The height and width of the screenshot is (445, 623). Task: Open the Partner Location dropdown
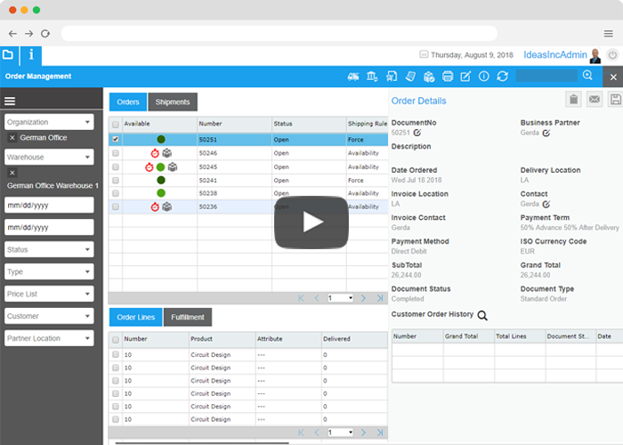(x=49, y=338)
